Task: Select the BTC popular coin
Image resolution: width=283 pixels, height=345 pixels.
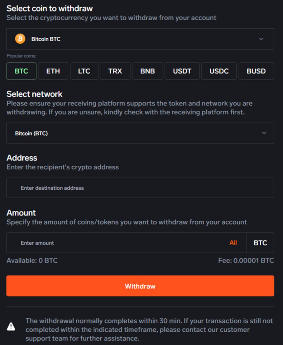Action: pyautogui.click(x=22, y=71)
